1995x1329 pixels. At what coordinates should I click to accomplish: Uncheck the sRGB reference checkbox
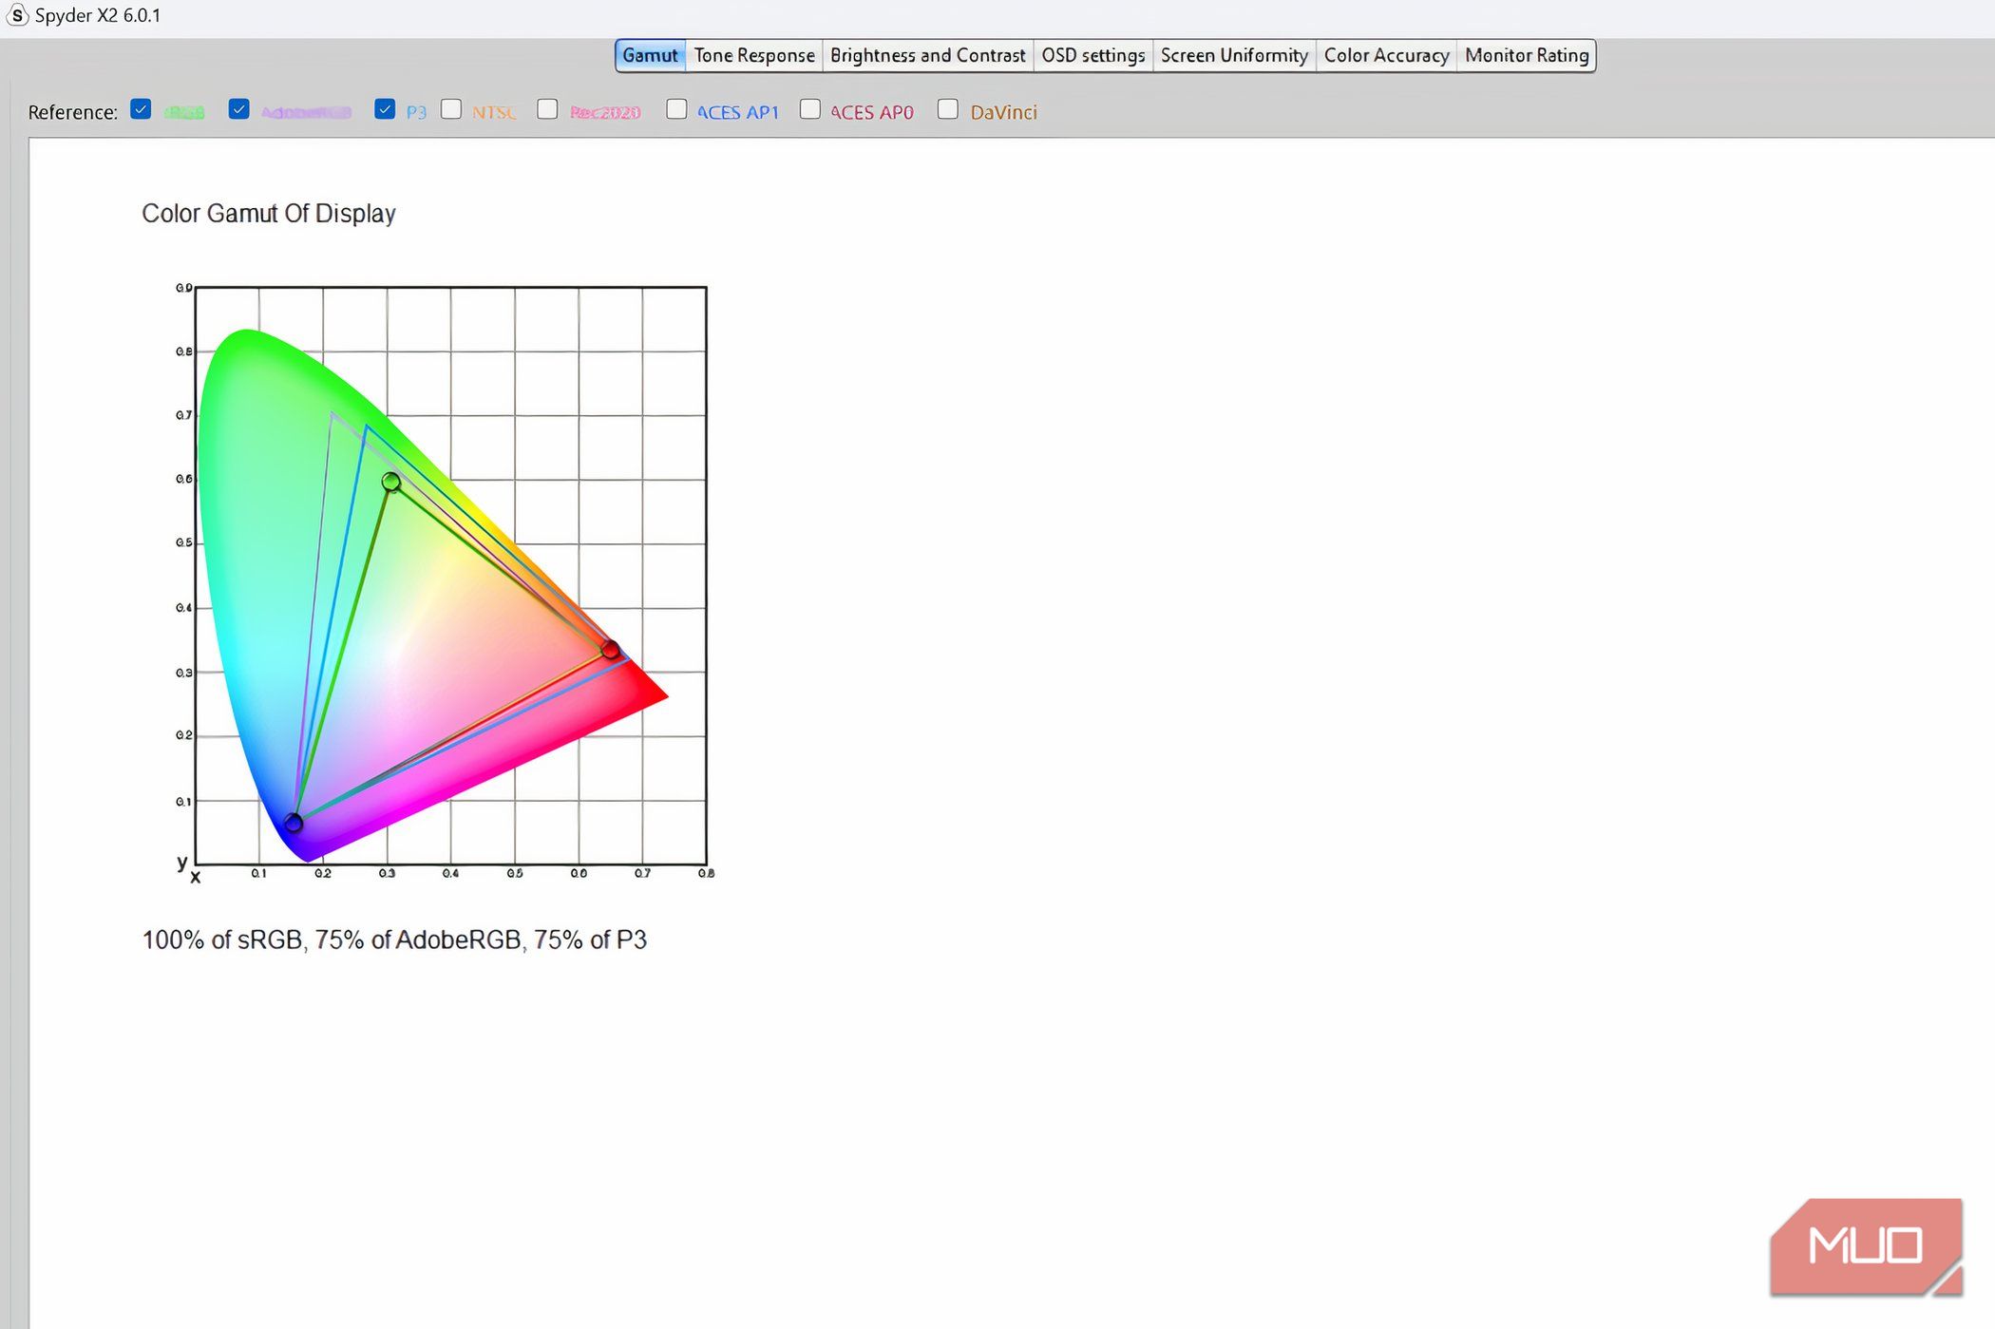[x=141, y=109]
